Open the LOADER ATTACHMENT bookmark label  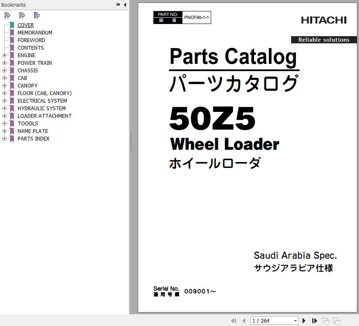[45, 116]
